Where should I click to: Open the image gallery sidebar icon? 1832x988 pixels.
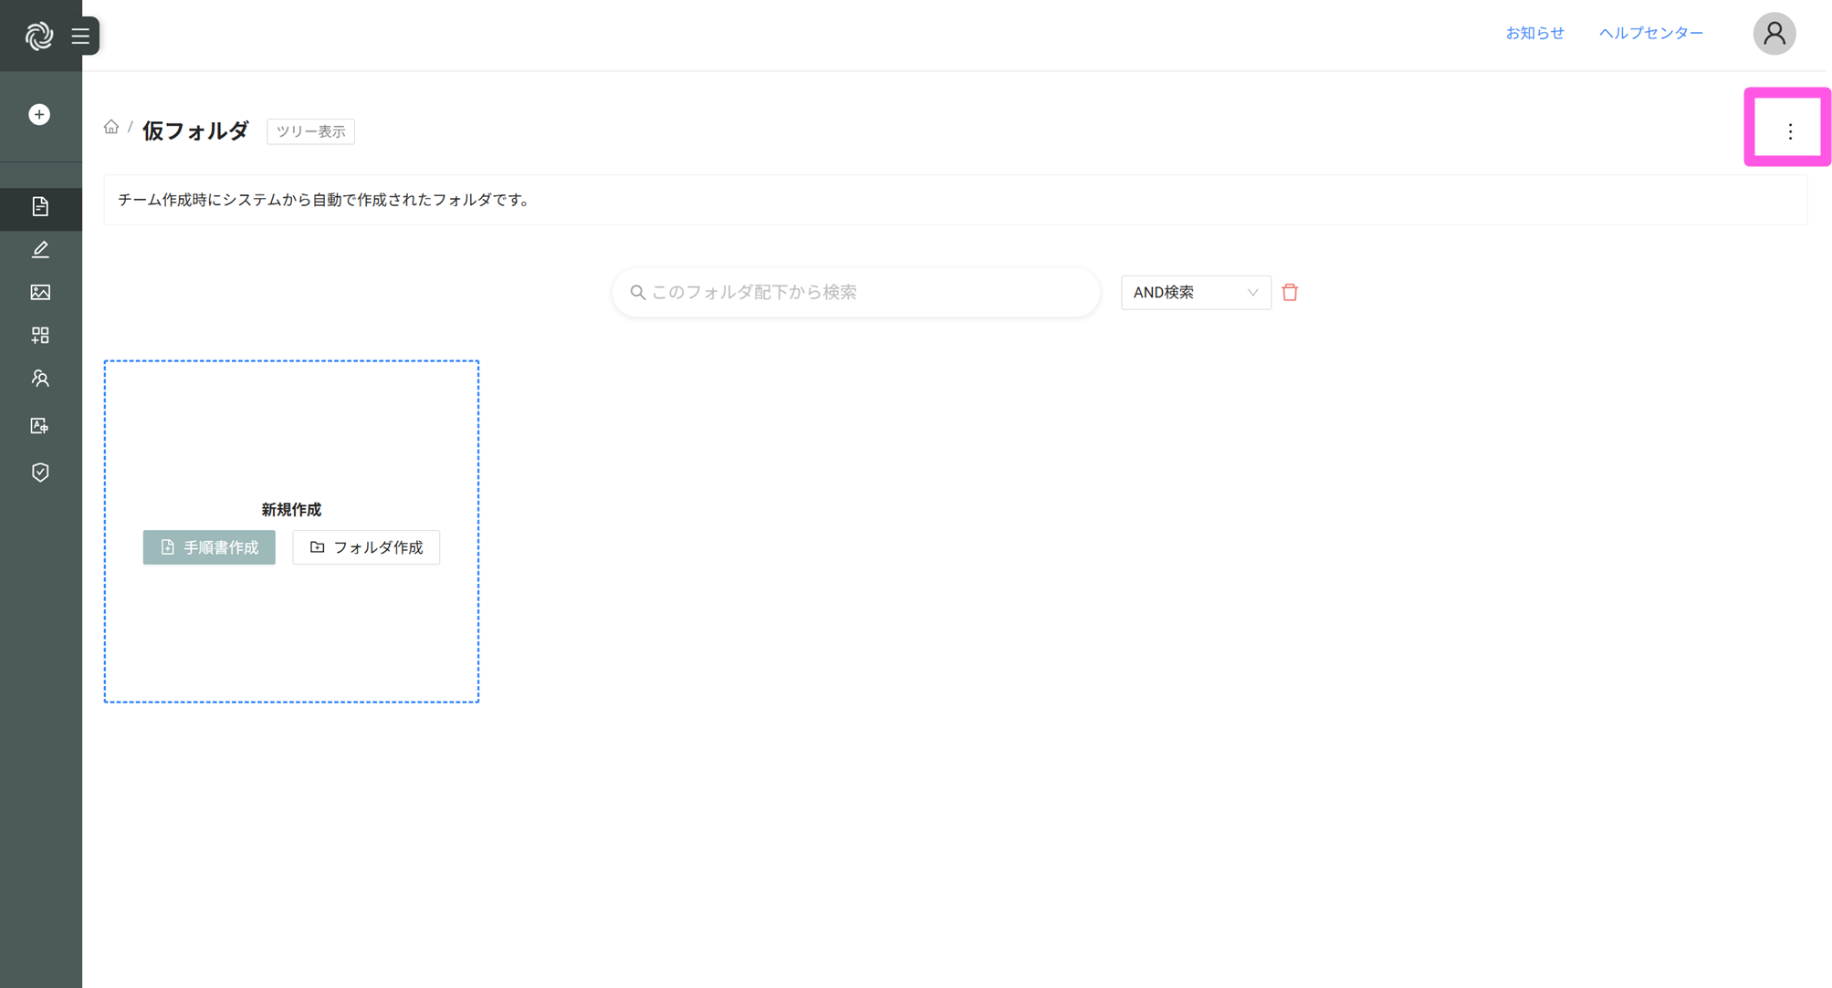click(40, 292)
